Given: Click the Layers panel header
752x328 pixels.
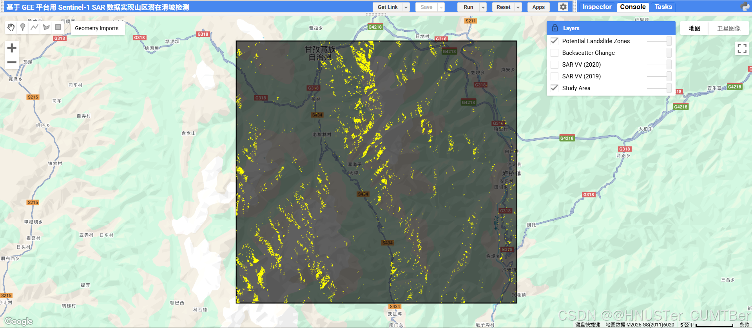Looking at the screenshot, I should [x=611, y=28].
